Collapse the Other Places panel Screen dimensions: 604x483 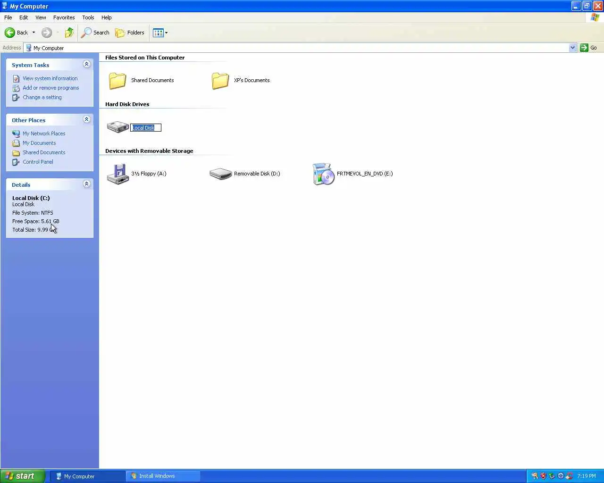pyautogui.click(x=86, y=119)
